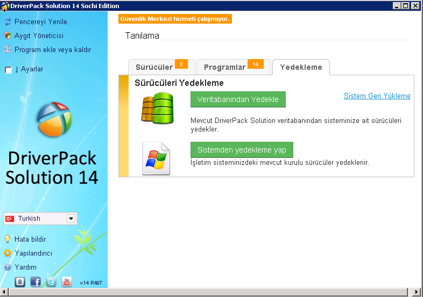This screenshot has width=423, height=297.
Task: Open Program ekle veya kaldır link
Action: [53, 49]
